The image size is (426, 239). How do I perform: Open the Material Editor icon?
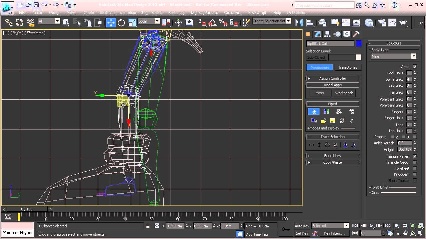(x=369, y=22)
